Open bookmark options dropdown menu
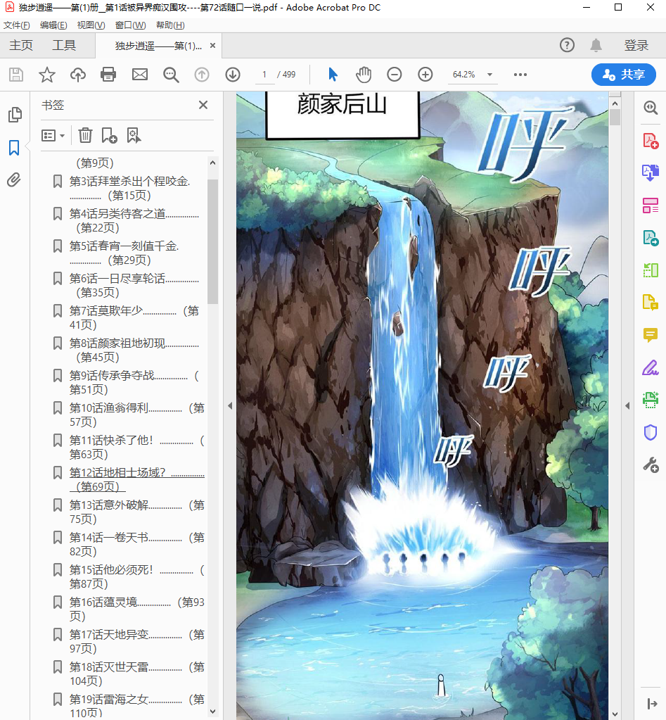This screenshot has height=720, width=666. tap(53, 135)
